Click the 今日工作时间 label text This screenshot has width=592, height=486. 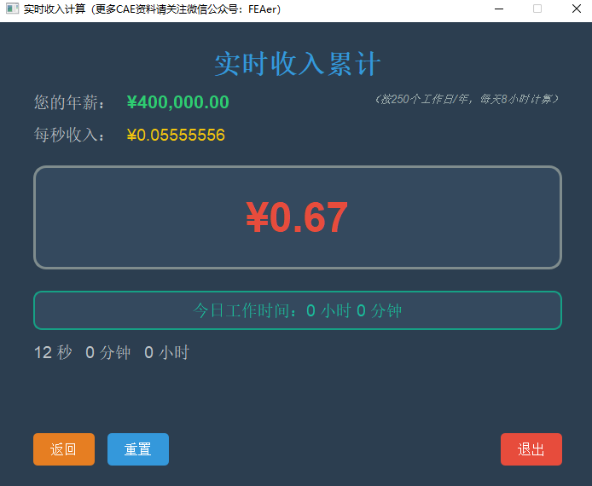click(x=247, y=310)
